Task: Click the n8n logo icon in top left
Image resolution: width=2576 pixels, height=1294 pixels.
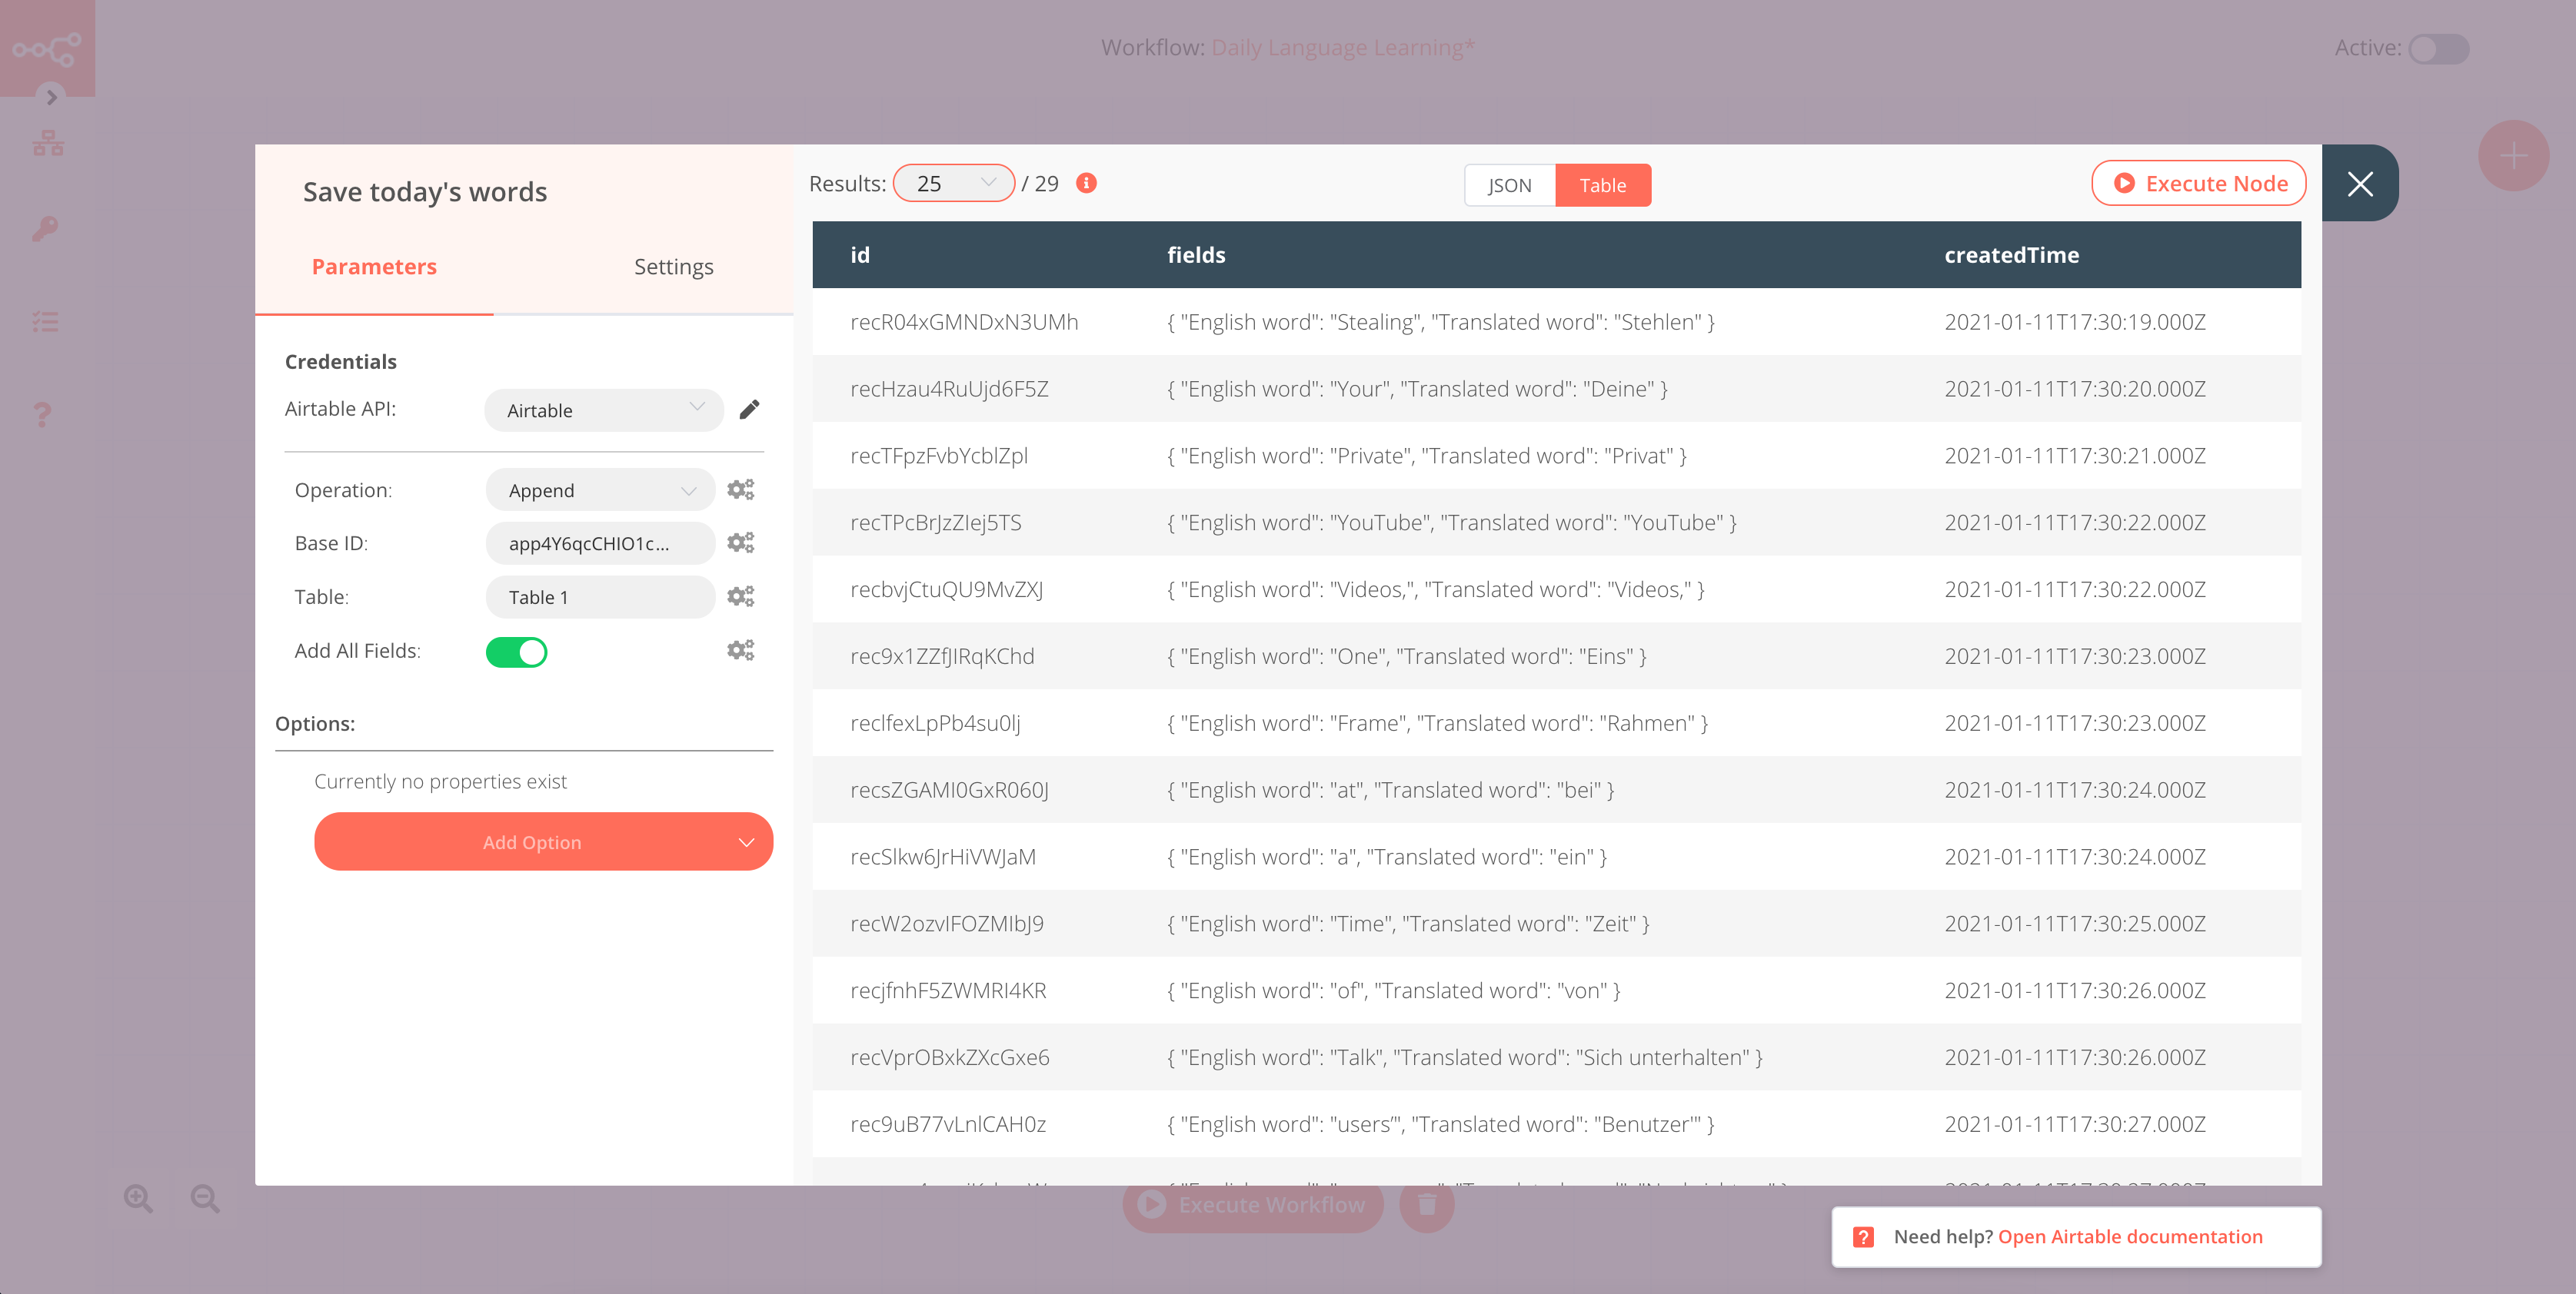Action: pos(46,48)
